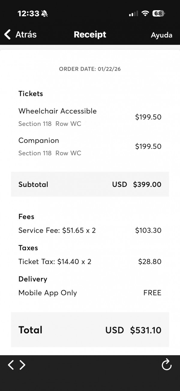Tap the Subtotal USD $399.00 row
The height and width of the screenshot is (391, 180).
tap(90, 184)
